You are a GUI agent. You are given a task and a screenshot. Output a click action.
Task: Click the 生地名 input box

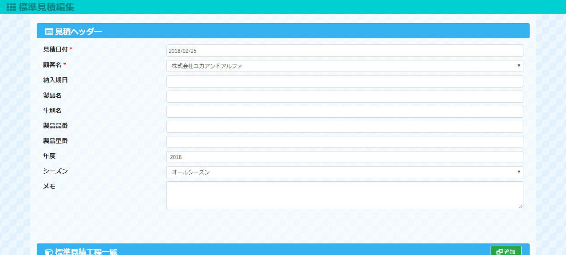344,112
